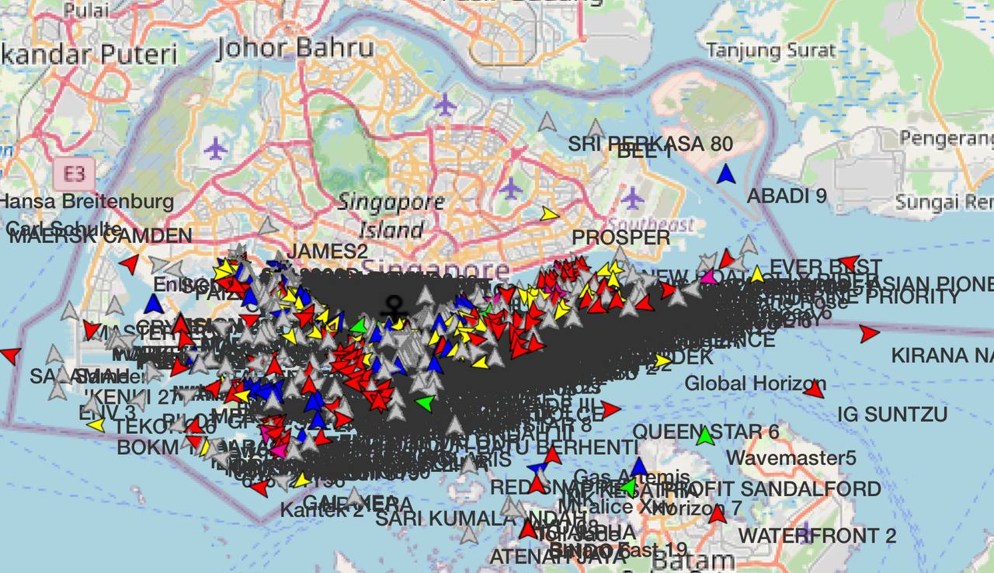This screenshot has height=573, width=994.
Task: Tap the gray ship marker above SRI PERKASA 80 start
Action: click(547, 121)
